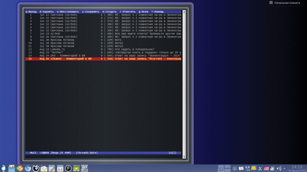
Task: Launch the blue Chromium browser icon
Action: tap(28, 168)
